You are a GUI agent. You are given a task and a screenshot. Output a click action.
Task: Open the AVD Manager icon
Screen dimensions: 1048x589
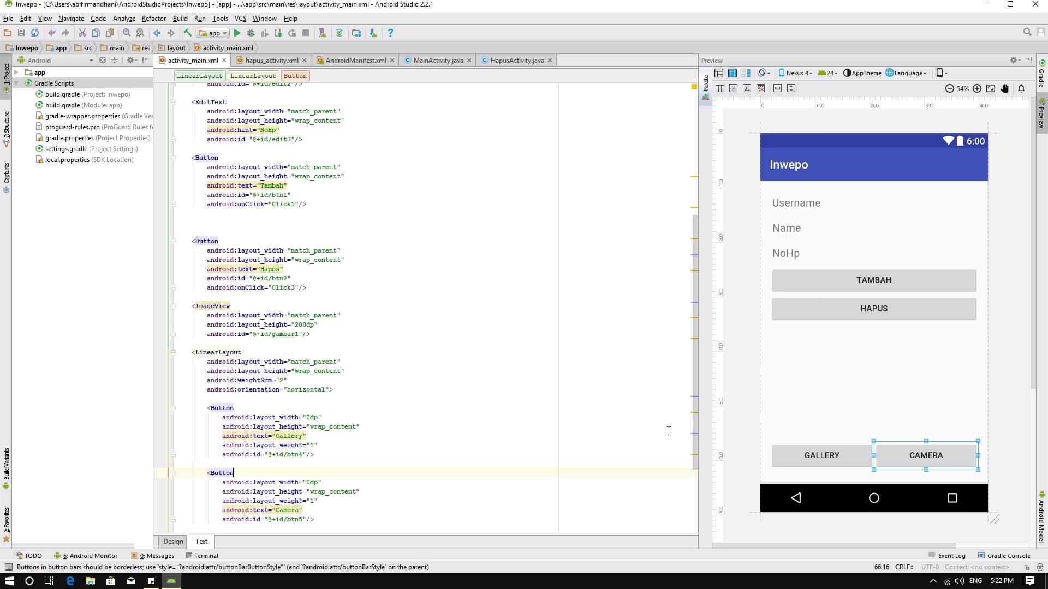click(323, 33)
